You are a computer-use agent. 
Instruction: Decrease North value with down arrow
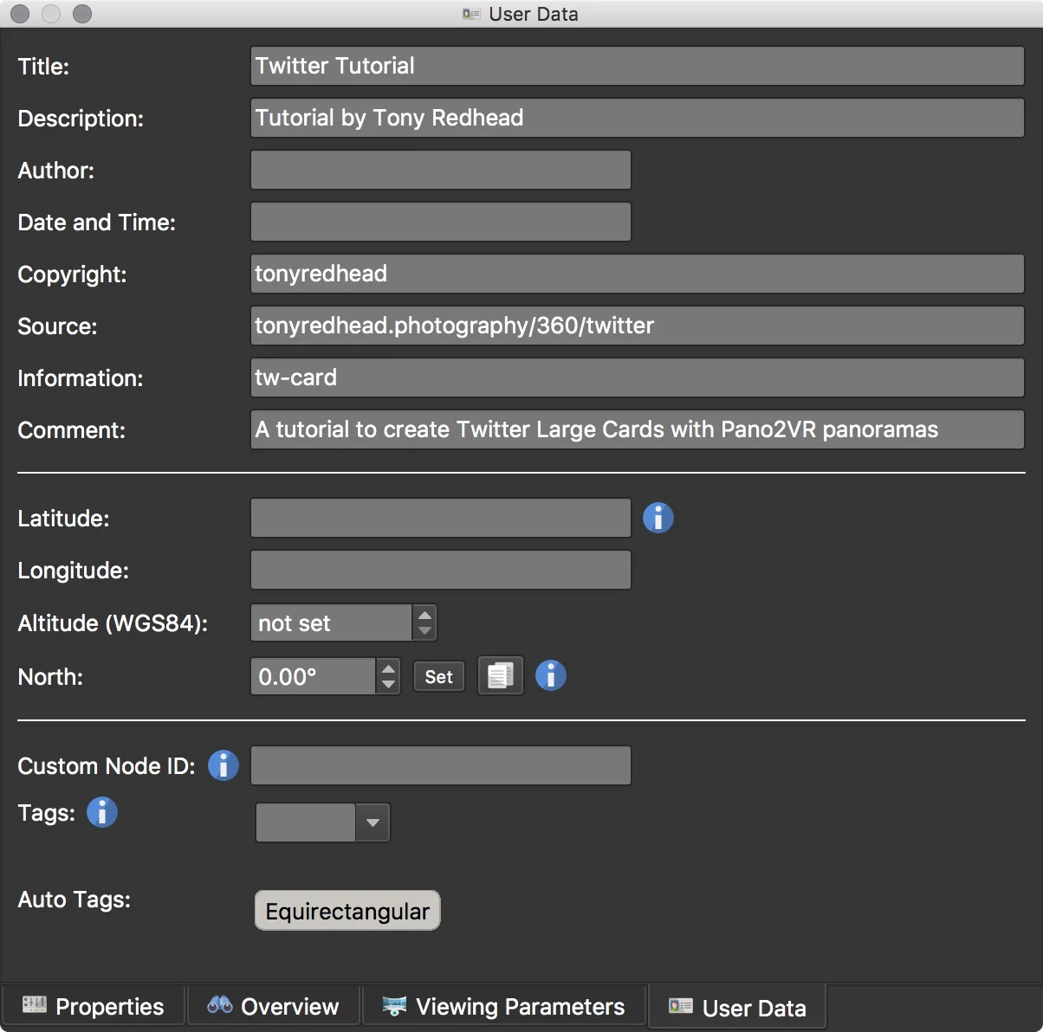[388, 685]
